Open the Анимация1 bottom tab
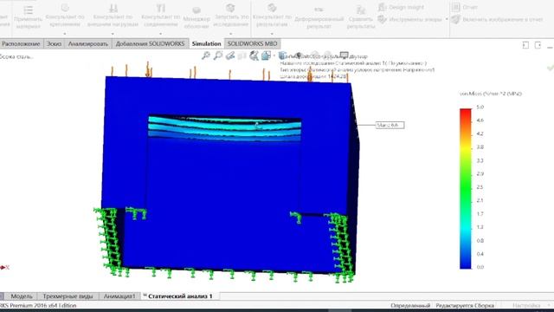The width and height of the screenshot is (554, 312). [119, 296]
